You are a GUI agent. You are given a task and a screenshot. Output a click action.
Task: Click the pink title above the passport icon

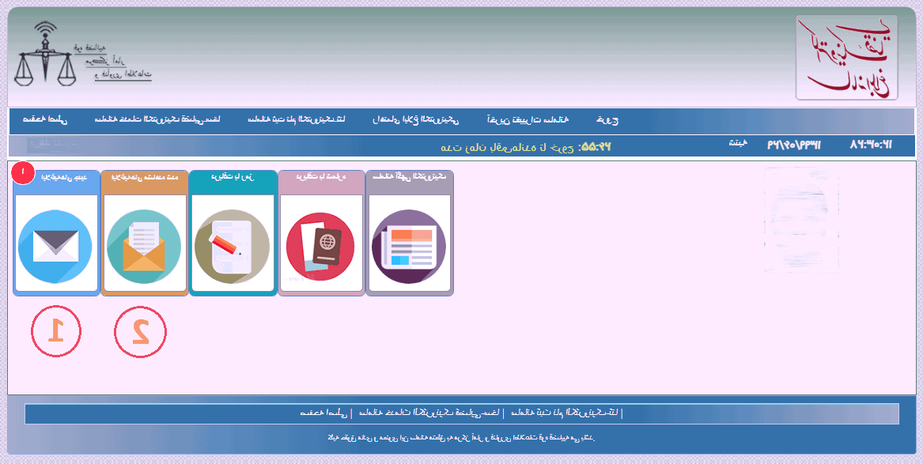coord(321,178)
